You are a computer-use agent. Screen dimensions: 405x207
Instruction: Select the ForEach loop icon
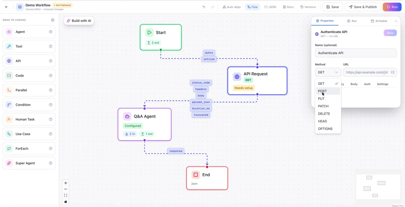pos(9,148)
